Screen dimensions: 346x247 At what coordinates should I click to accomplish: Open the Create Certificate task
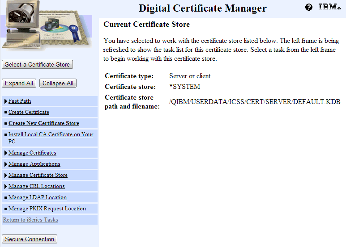pos(29,112)
